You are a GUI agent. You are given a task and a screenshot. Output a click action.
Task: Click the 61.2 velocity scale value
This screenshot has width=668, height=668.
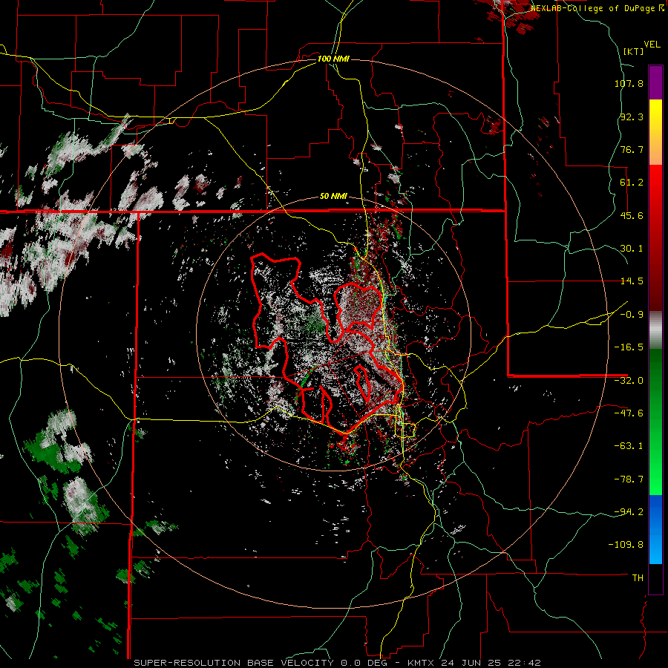632,183
